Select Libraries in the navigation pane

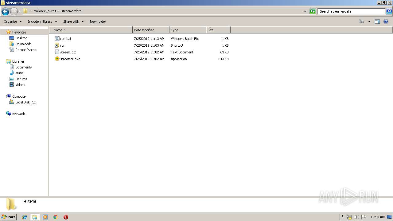[18, 61]
